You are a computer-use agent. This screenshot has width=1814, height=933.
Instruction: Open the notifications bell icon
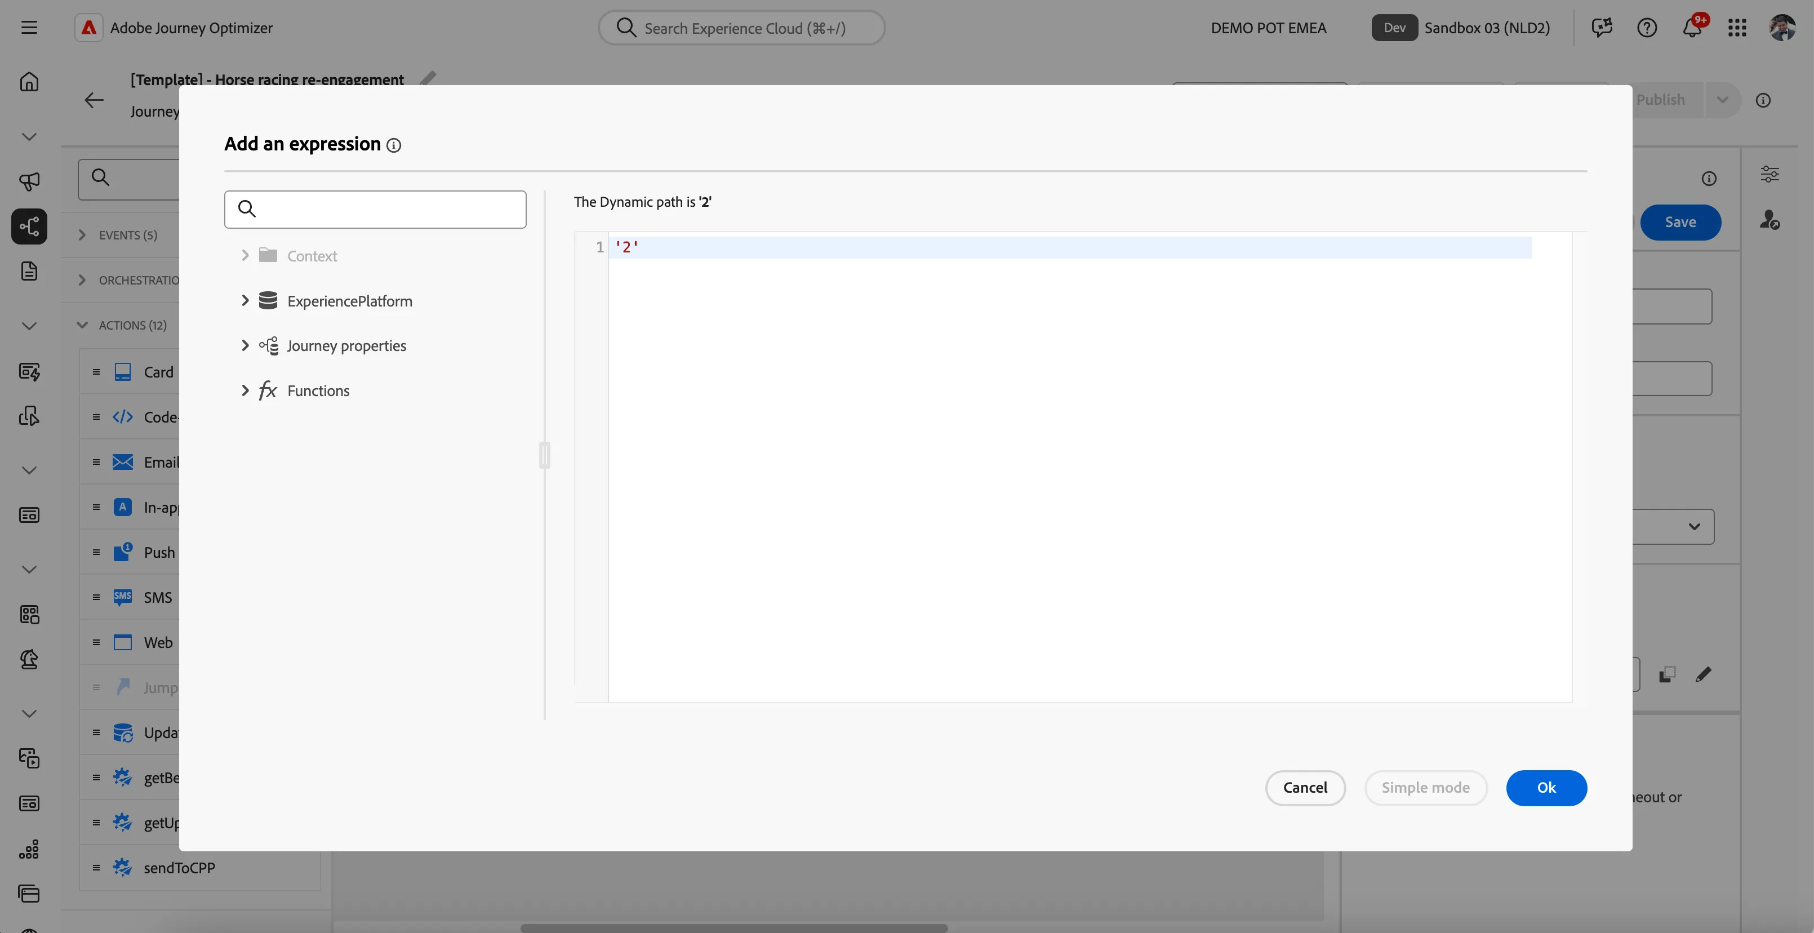(1691, 28)
